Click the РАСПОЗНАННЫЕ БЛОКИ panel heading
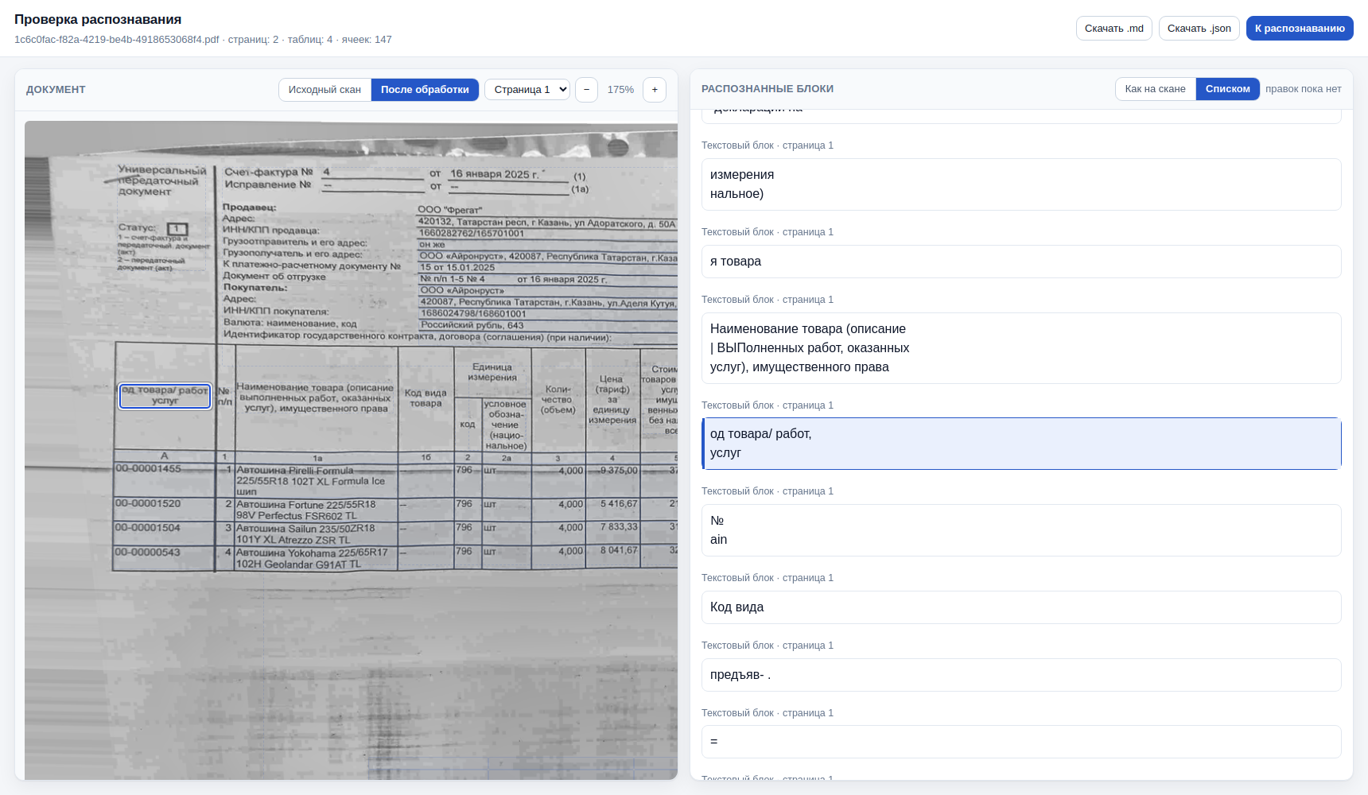Image resolution: width=1368 pixels, height=795 pixels. point(768,88)
